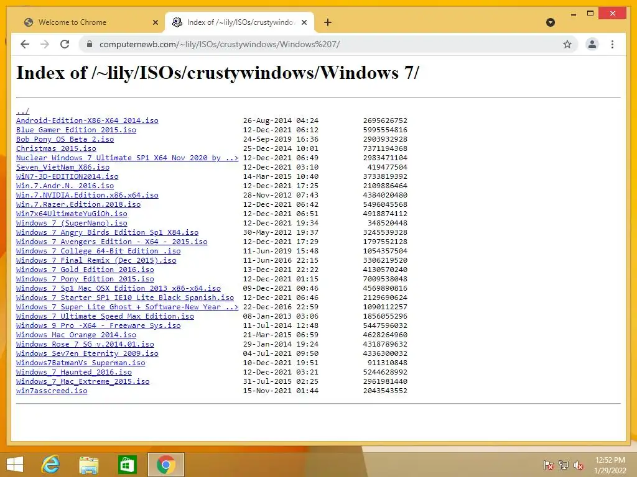Download Windows 7 Gold Edition 2016.iso
637x477 pixels.
[x=85, y=270]
